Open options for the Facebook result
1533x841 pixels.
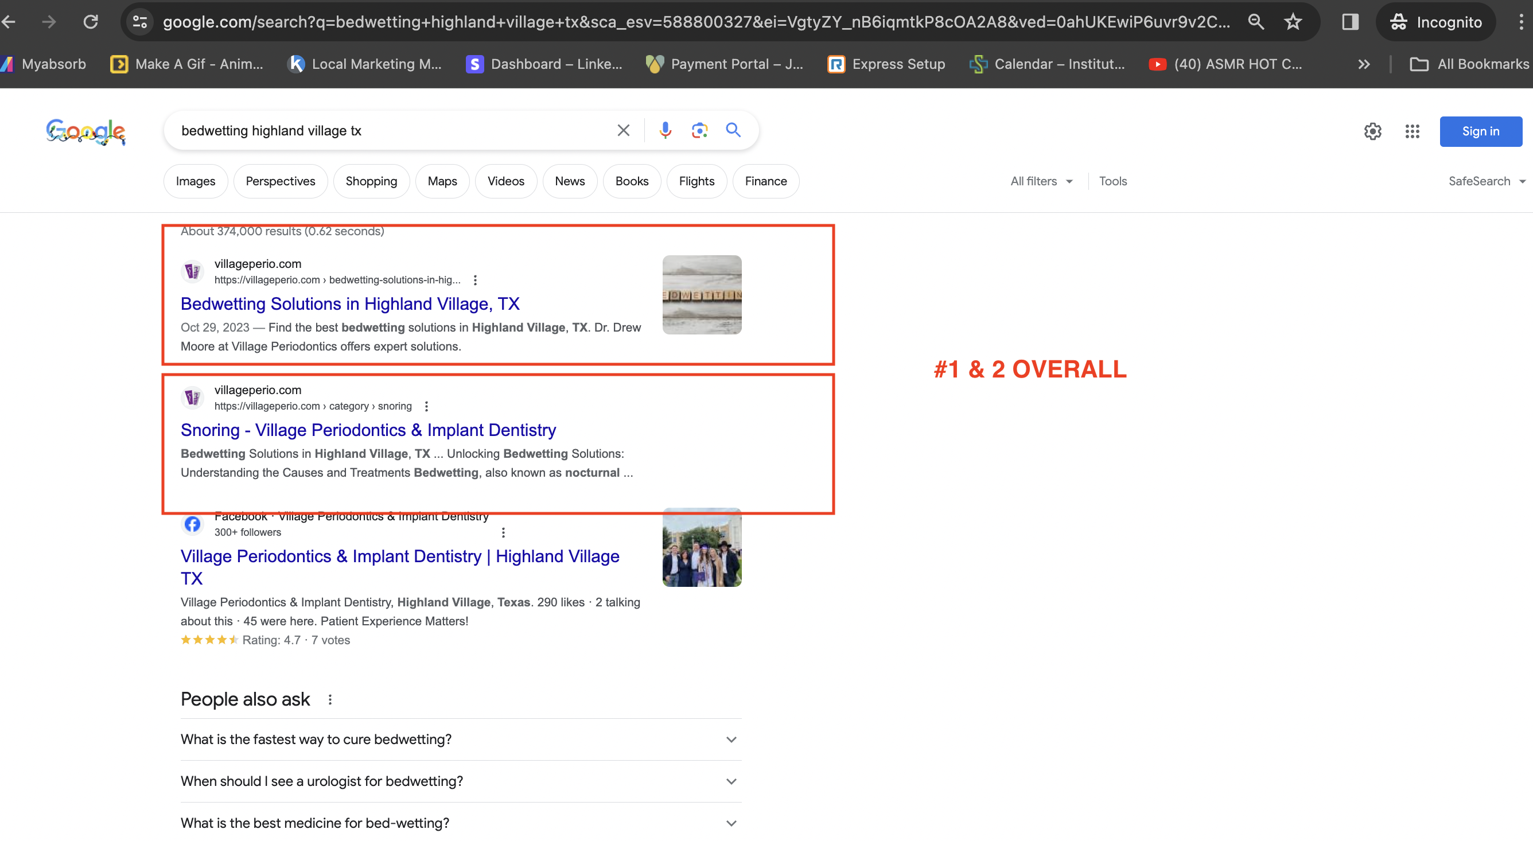(503, 532)
